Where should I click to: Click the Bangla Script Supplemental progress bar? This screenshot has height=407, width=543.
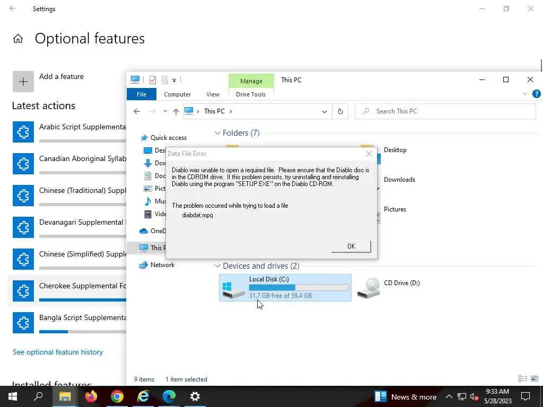point(82,332)
